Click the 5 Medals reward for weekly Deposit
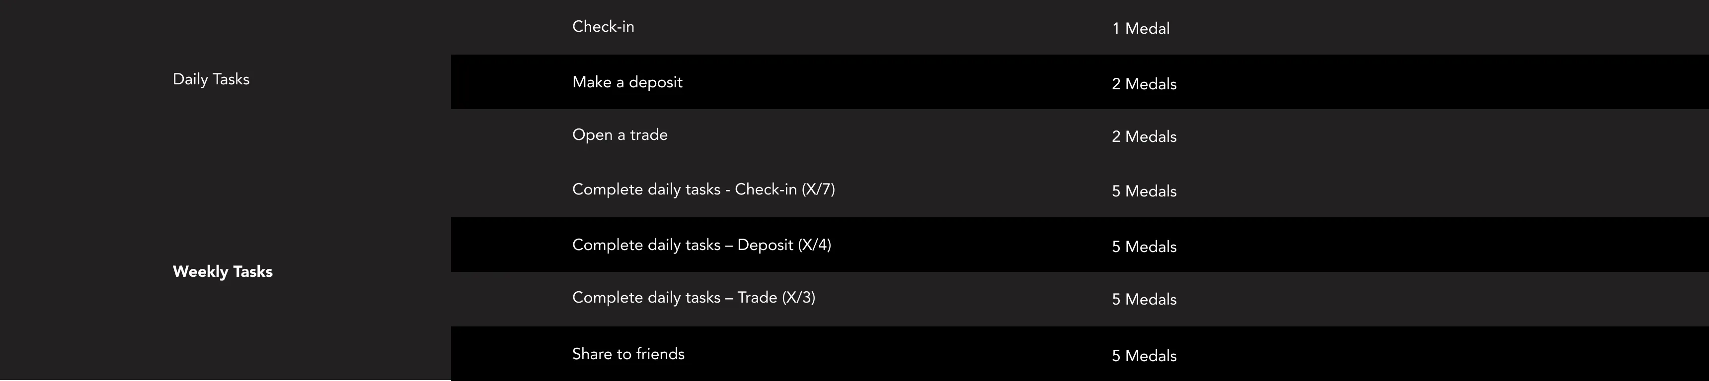1709x381 pixels. tap(1144, 247)
